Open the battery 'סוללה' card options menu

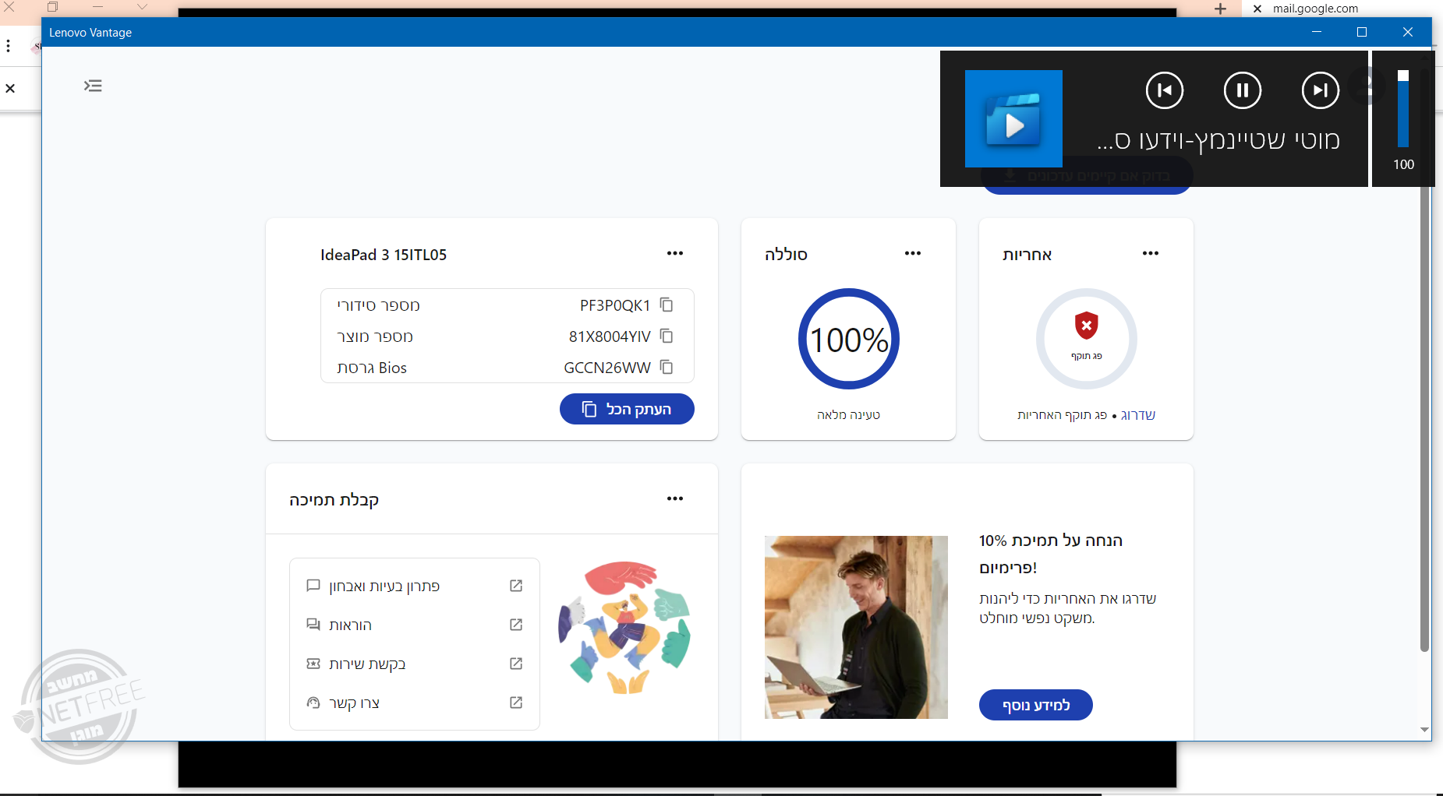click(x=913, y=253)
